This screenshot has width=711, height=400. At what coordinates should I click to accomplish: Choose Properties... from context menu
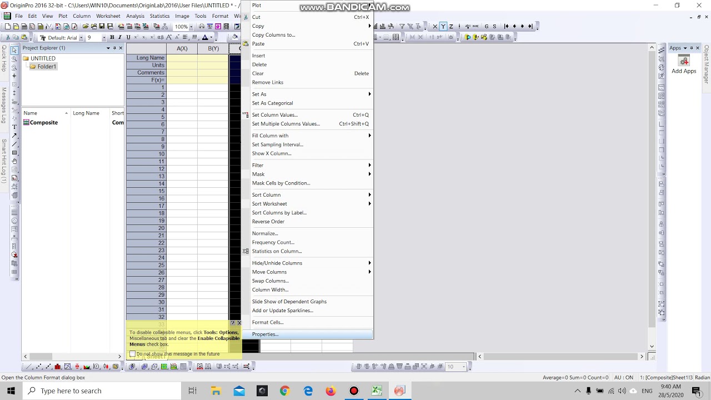308,334
